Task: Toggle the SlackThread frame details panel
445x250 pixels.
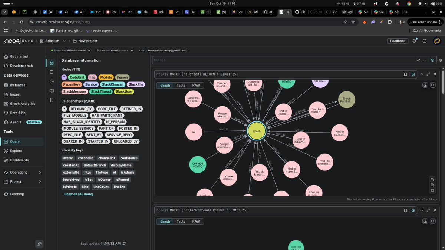Action: pos(433,221)
